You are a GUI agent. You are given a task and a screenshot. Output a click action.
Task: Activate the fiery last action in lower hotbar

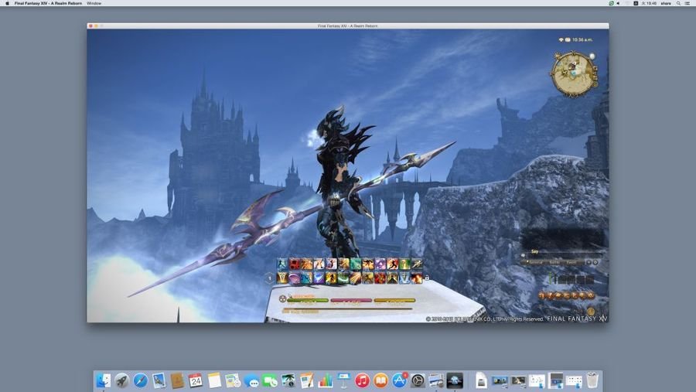418,278
